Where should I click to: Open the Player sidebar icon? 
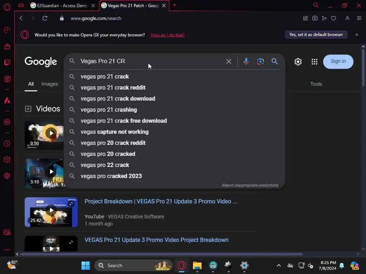[x=7, y=122]
